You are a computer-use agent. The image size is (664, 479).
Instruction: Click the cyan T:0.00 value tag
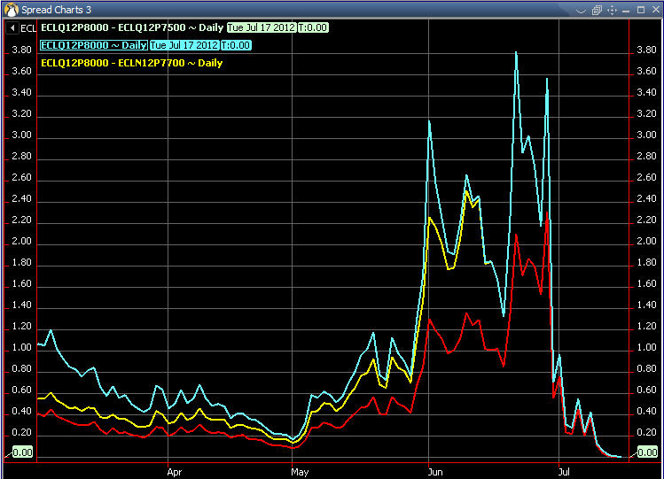[236, 45]
